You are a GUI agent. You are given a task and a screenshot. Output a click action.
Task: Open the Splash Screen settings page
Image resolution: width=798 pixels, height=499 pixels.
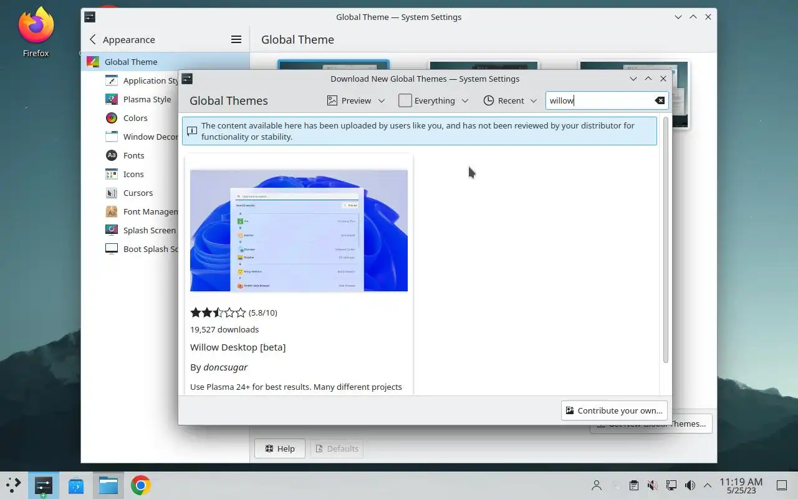142,230
